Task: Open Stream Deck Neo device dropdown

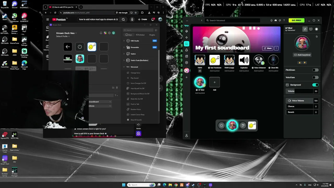Action: click(67, 33)
